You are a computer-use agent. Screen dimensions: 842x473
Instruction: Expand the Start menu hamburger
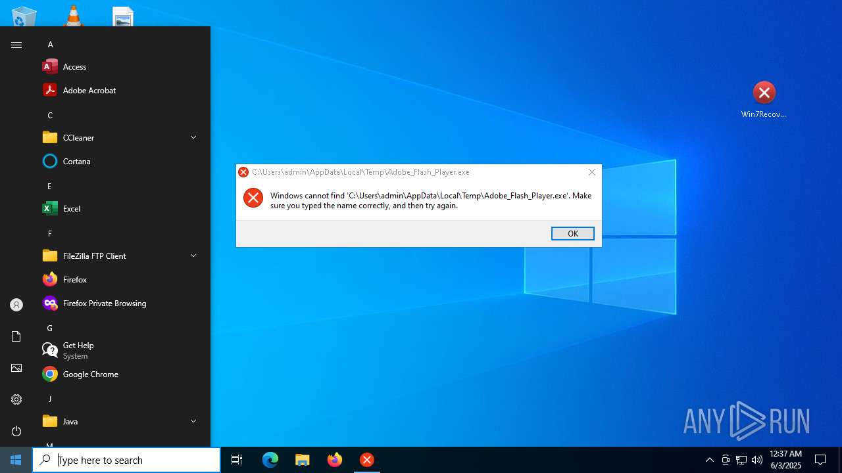(x=16, y=45)
